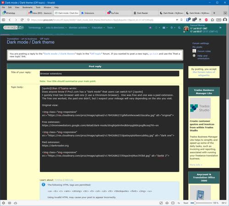Expand Member activities menu
This screenshot has height=206, width=229.
tap(79, 28)
